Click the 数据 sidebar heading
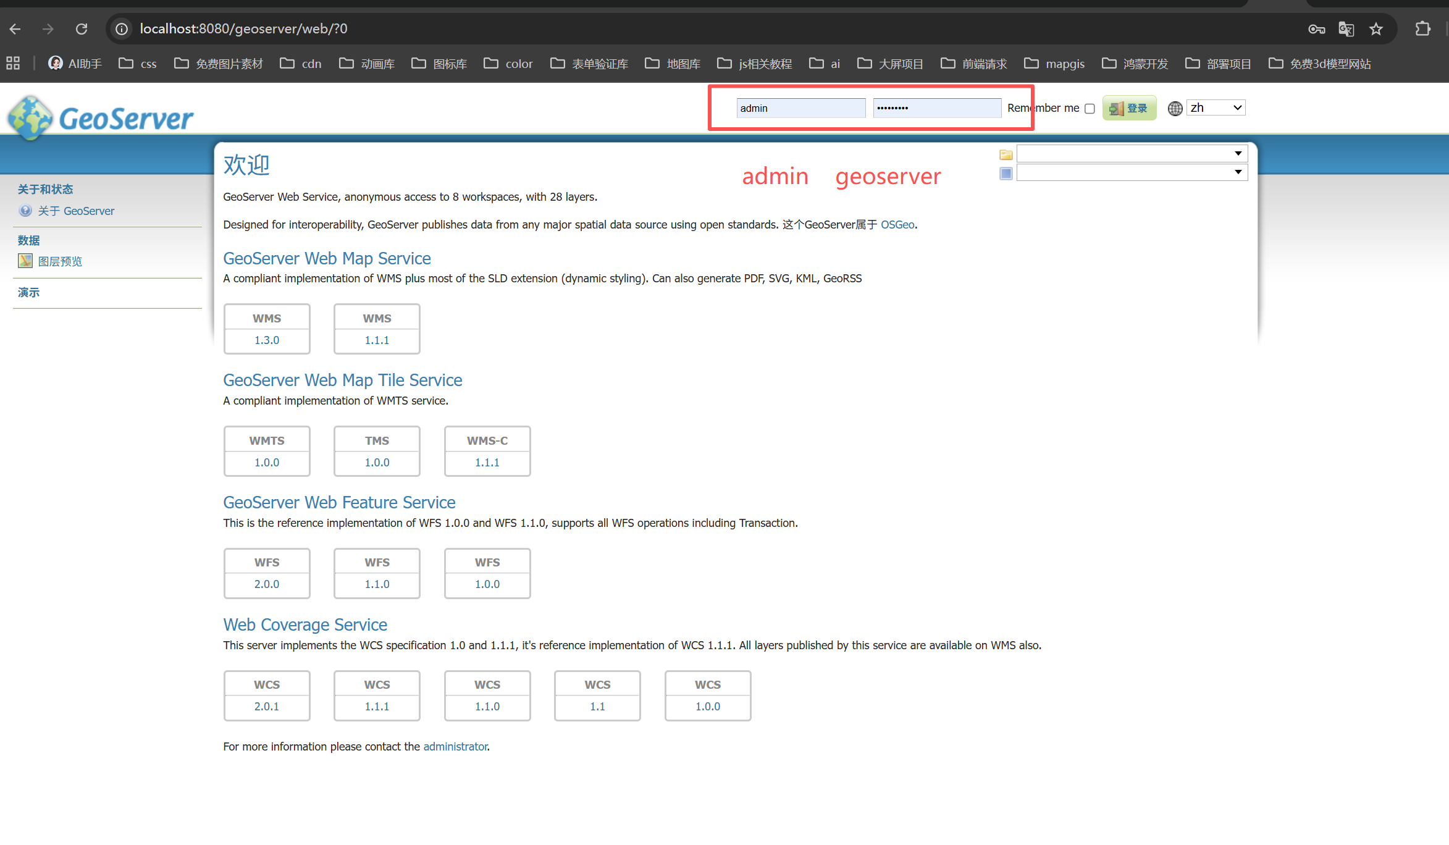Viewport: 1449px width, 845px height. (x=28, y=240)
